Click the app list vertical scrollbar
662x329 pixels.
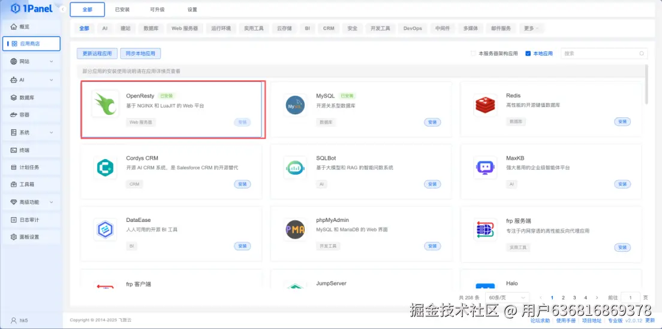(646, 84)
